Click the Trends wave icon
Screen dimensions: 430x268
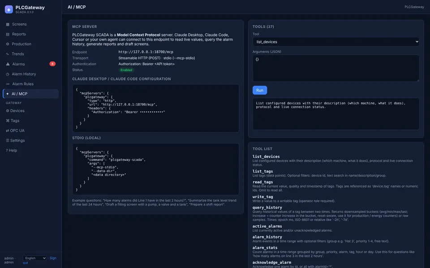(x=8, y=54)
